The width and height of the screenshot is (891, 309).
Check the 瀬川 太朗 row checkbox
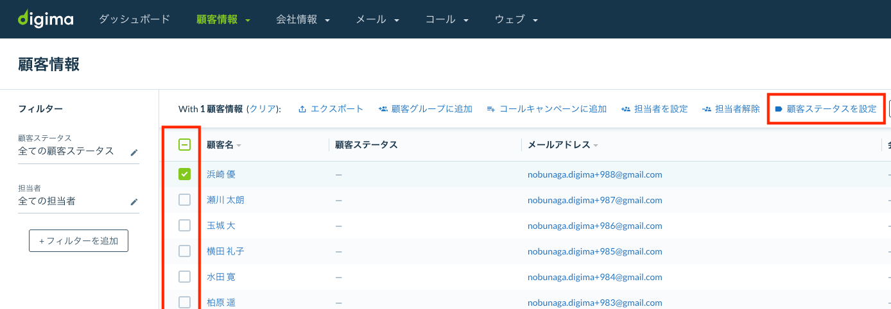(x=184, y=199)
